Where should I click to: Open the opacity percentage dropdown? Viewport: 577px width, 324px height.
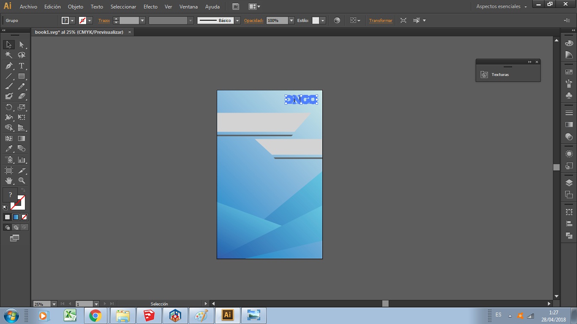[x=291, y=20]
